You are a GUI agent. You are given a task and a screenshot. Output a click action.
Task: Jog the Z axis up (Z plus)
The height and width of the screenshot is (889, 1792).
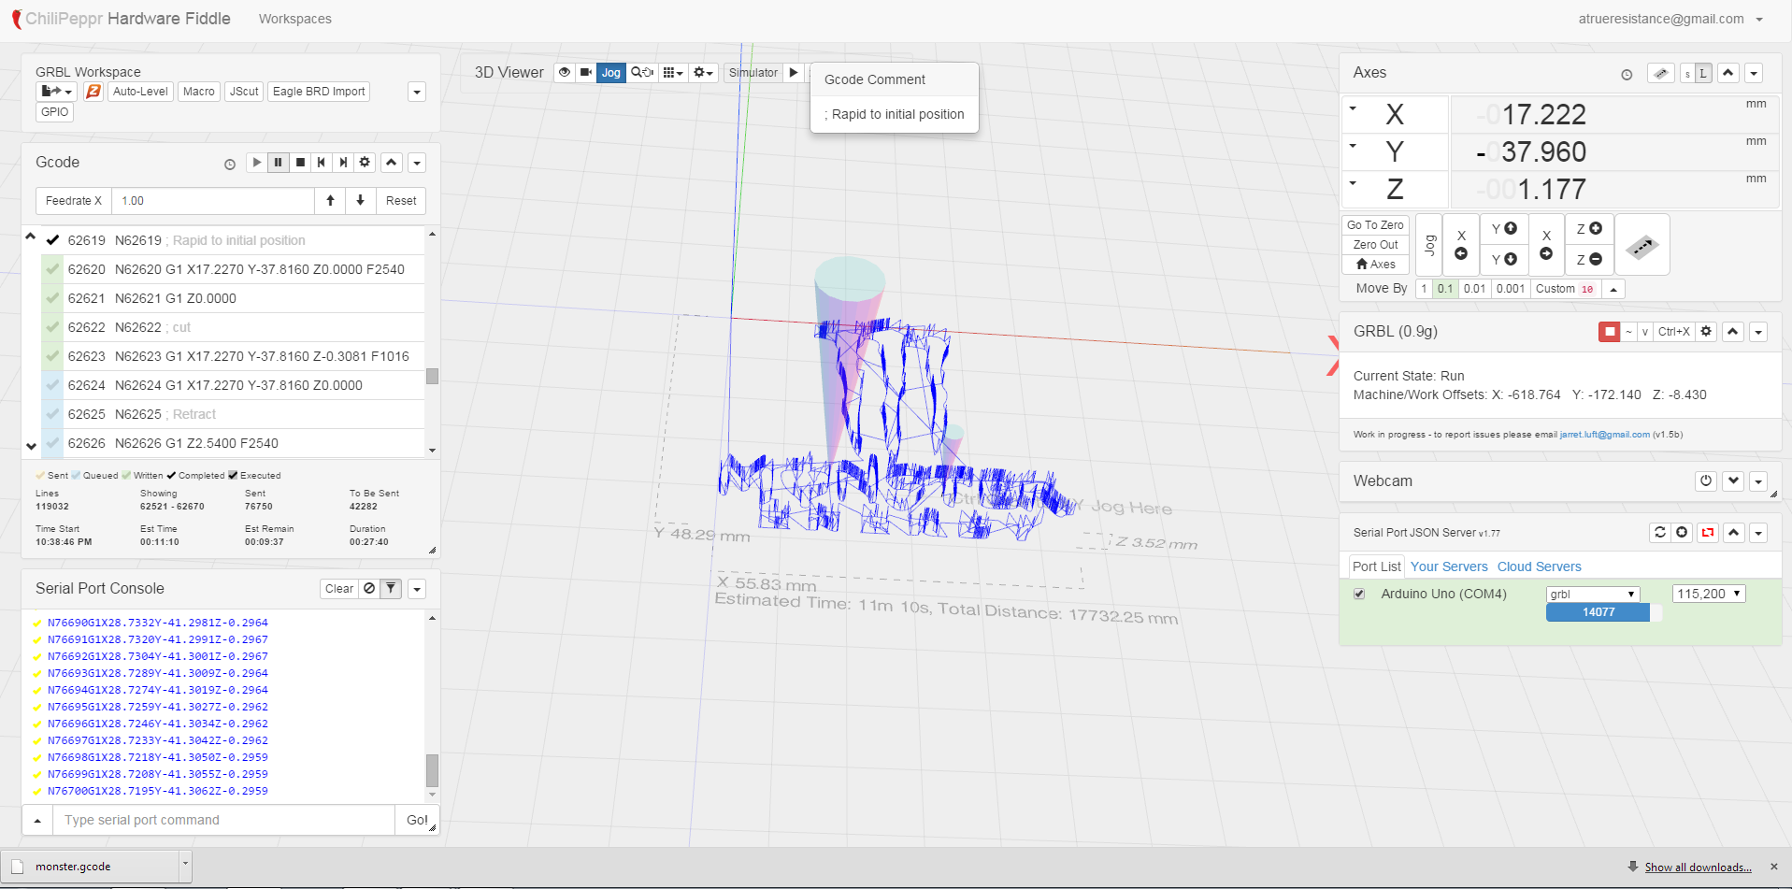(1589, 229)
